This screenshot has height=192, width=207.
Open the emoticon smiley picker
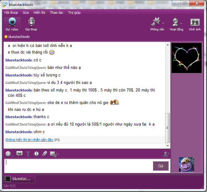[8, 154]
